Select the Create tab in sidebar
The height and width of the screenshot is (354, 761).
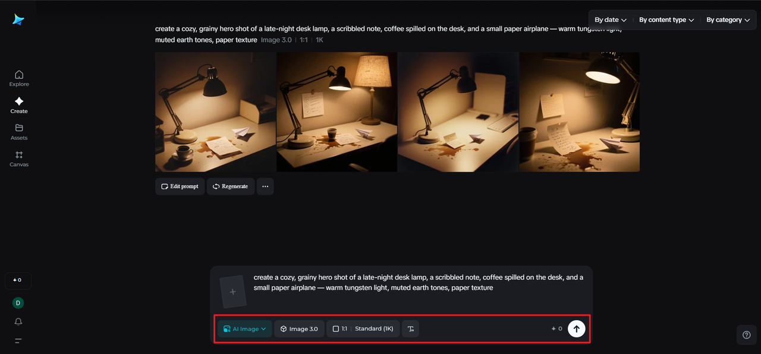[19, 105]
